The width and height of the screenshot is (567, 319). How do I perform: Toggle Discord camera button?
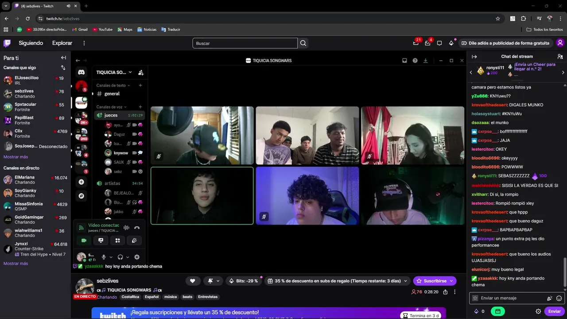84,240
